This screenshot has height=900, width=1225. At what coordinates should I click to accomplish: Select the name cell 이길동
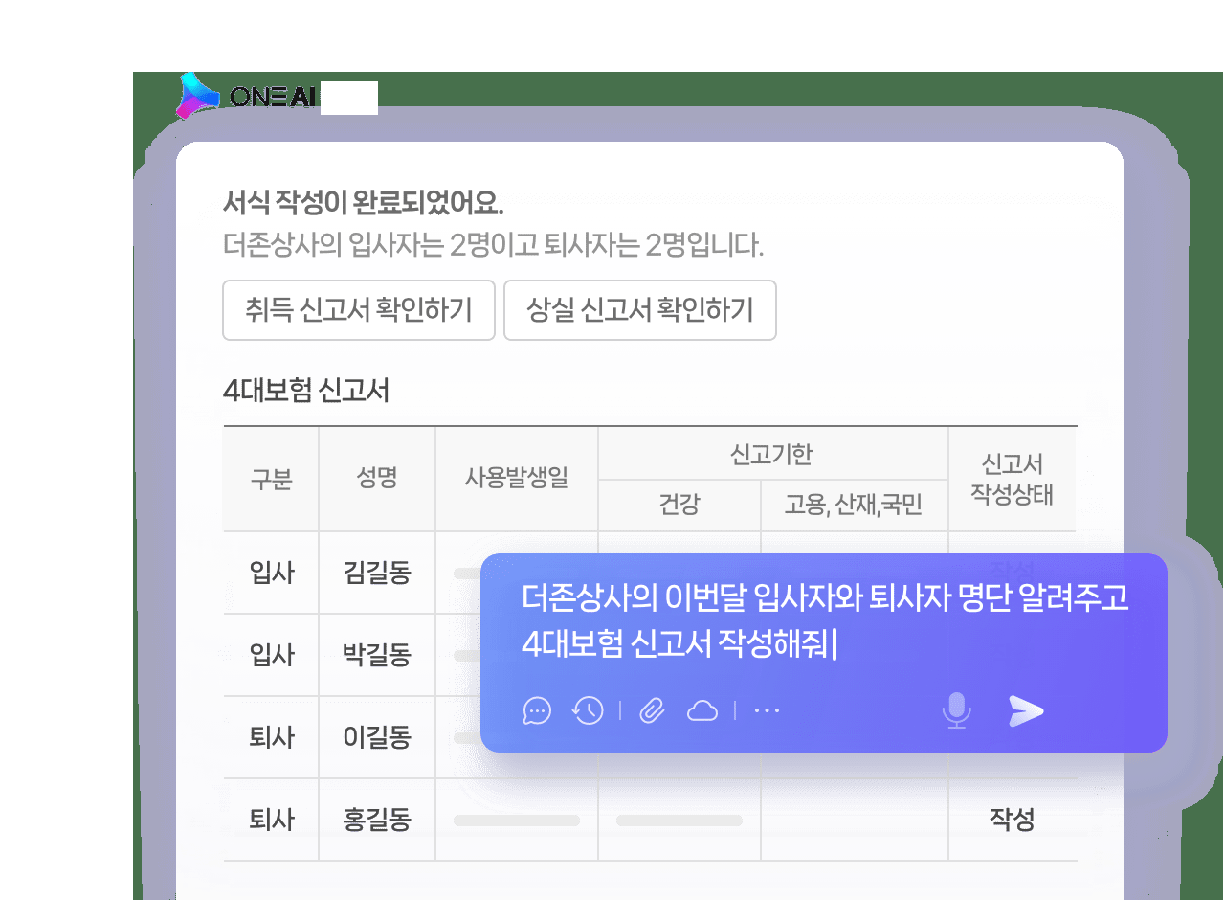377,737
